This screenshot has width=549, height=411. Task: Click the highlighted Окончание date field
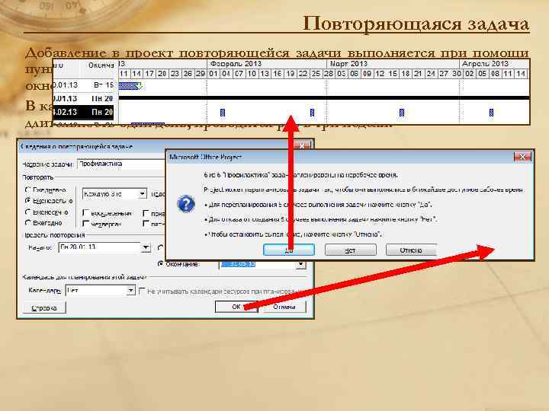(258, 265)
